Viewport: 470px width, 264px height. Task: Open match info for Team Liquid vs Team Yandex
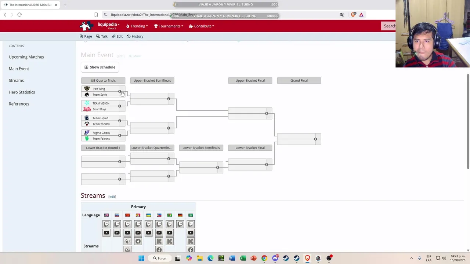click(119, 121)
